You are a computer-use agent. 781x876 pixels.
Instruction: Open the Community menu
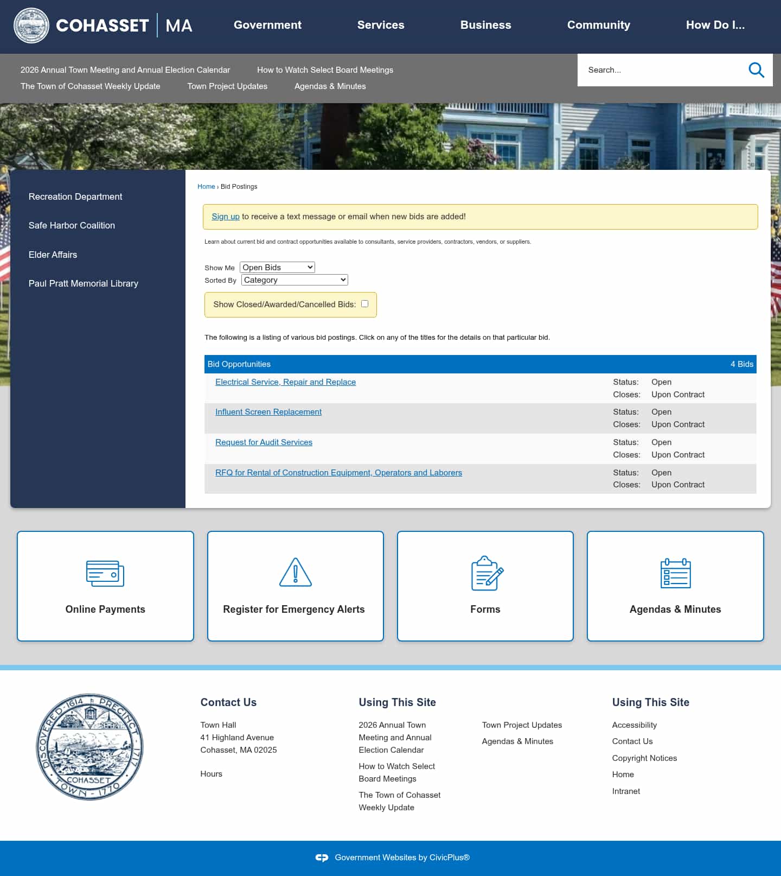pos(598,25)
